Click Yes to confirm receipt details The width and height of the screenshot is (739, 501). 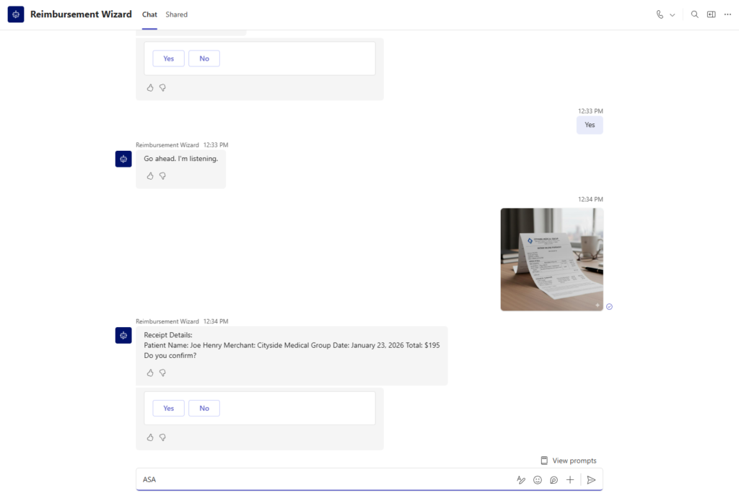tap(168, 408)
